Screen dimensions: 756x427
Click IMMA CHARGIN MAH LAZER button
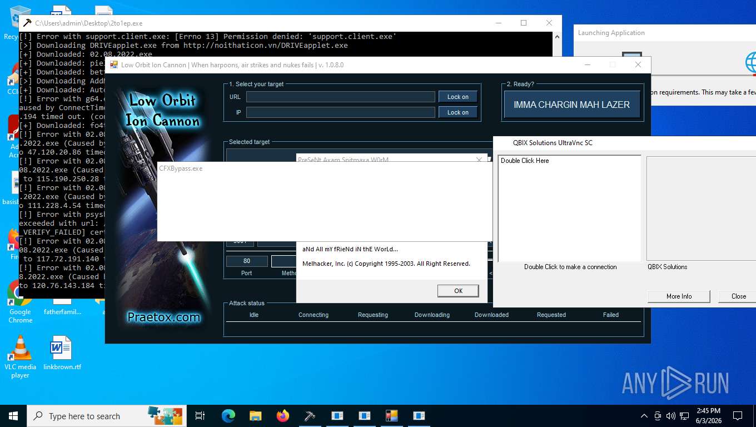(x=572, y=105)
